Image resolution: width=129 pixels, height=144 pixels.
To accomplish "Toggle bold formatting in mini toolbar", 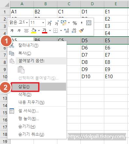I will pos(12,31).
